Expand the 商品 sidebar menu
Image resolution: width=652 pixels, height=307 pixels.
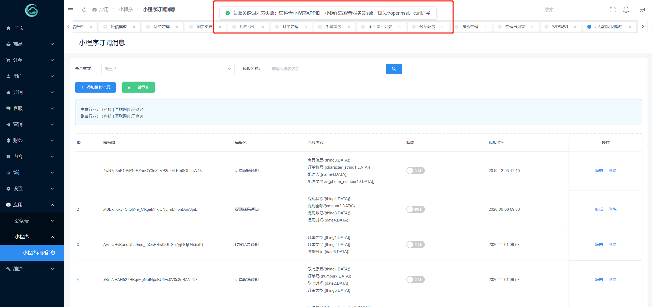click(32, 44)
